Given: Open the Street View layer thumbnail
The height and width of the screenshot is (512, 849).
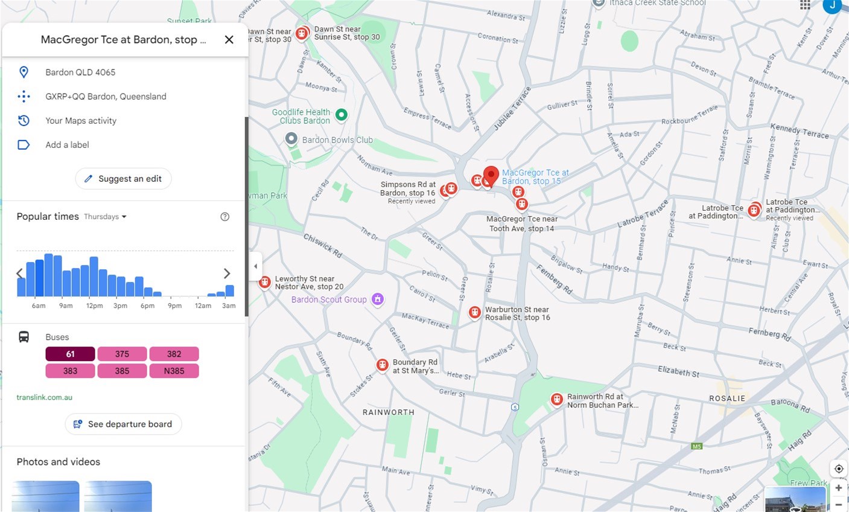Looking at the screenshot, I should click(x=795, y=499).
